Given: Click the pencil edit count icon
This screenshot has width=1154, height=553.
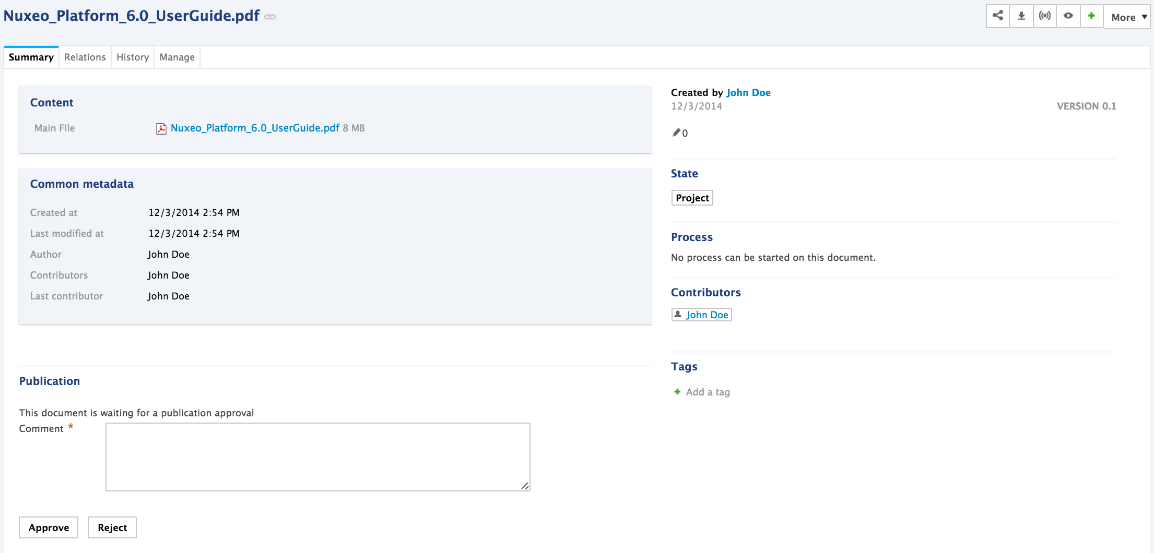Looking at the screenshot, I should (x=676, y=133).
